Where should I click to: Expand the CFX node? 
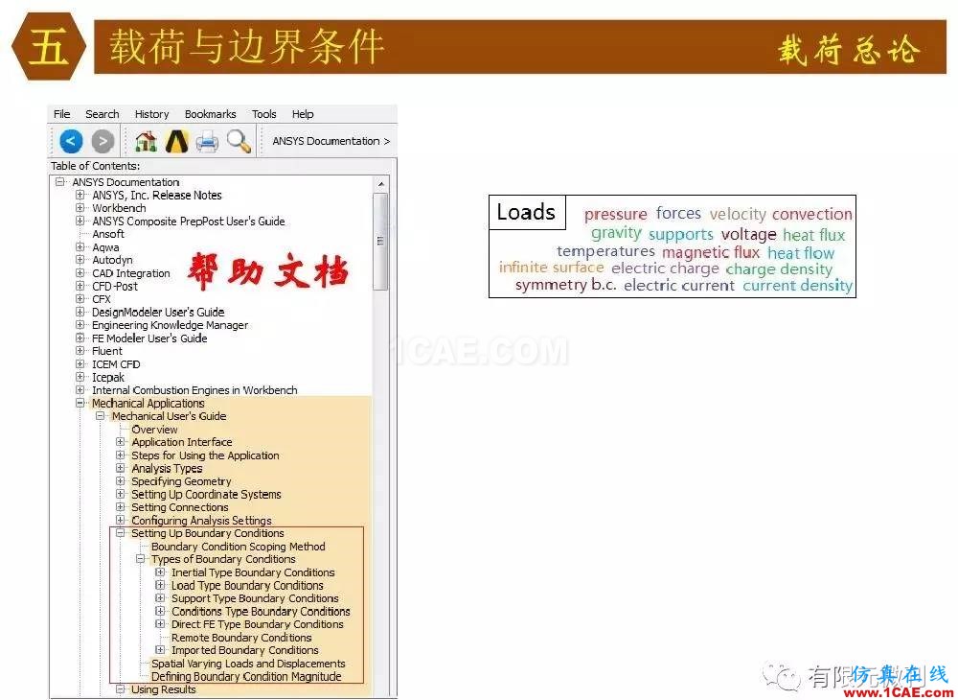click(x=80, y=299)
